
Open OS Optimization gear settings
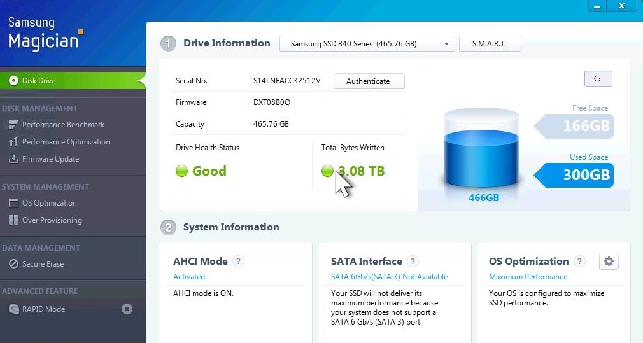point(609,261)
